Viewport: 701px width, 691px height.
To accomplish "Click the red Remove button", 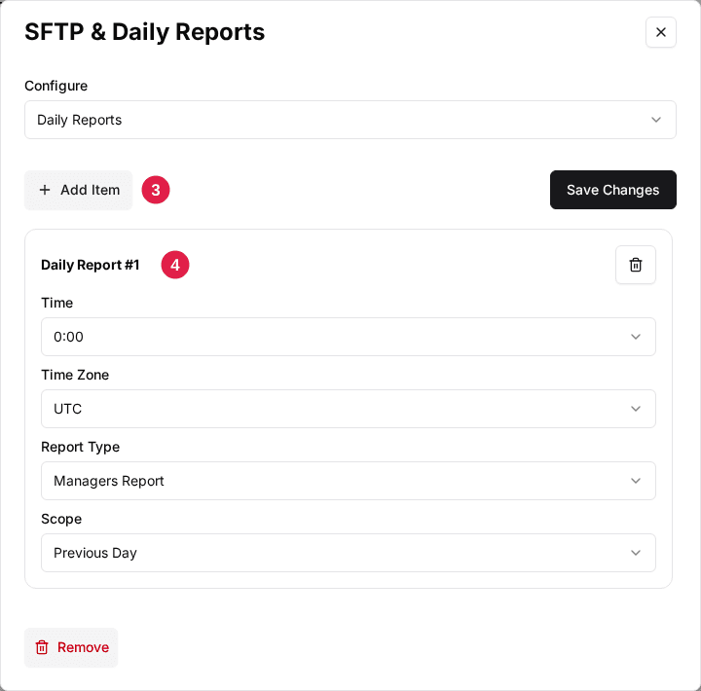I will (71, 647).
